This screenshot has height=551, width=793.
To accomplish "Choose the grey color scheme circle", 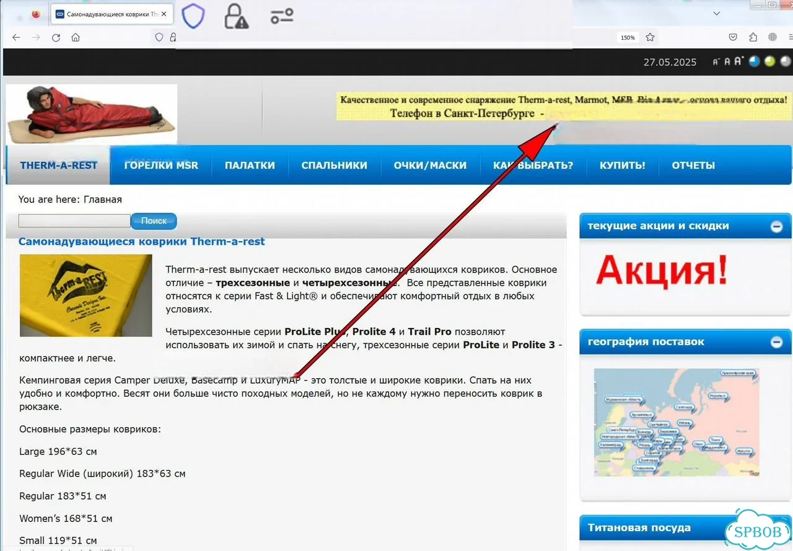I will coord(786,61).
